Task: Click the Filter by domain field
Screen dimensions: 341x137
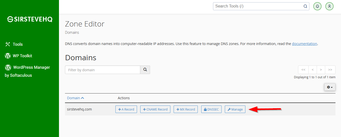Action: click(x=102, y=70)
